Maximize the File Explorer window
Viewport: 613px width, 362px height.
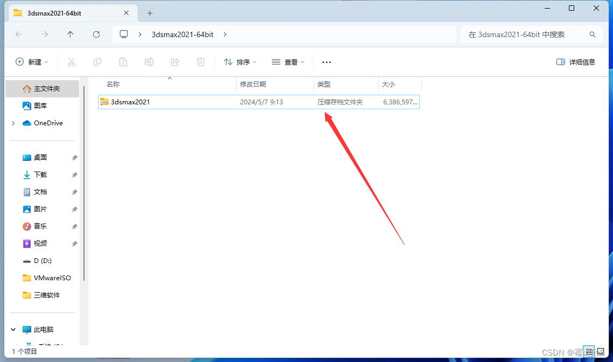pos(572,8)
